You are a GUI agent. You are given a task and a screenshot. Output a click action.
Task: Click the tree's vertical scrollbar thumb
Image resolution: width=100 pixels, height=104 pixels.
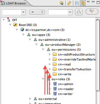click(x=98, y=55)
